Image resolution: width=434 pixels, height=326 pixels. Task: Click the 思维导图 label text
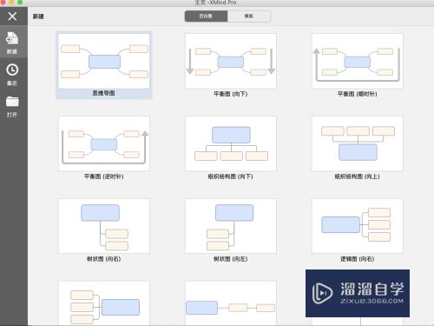(103, 93)
